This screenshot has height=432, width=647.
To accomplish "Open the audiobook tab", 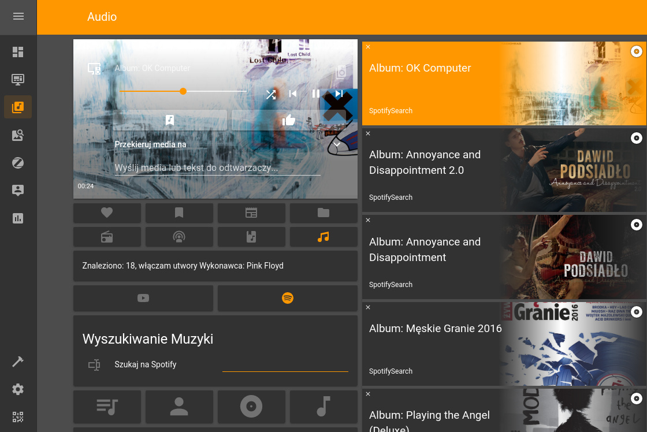I will 251,237.
